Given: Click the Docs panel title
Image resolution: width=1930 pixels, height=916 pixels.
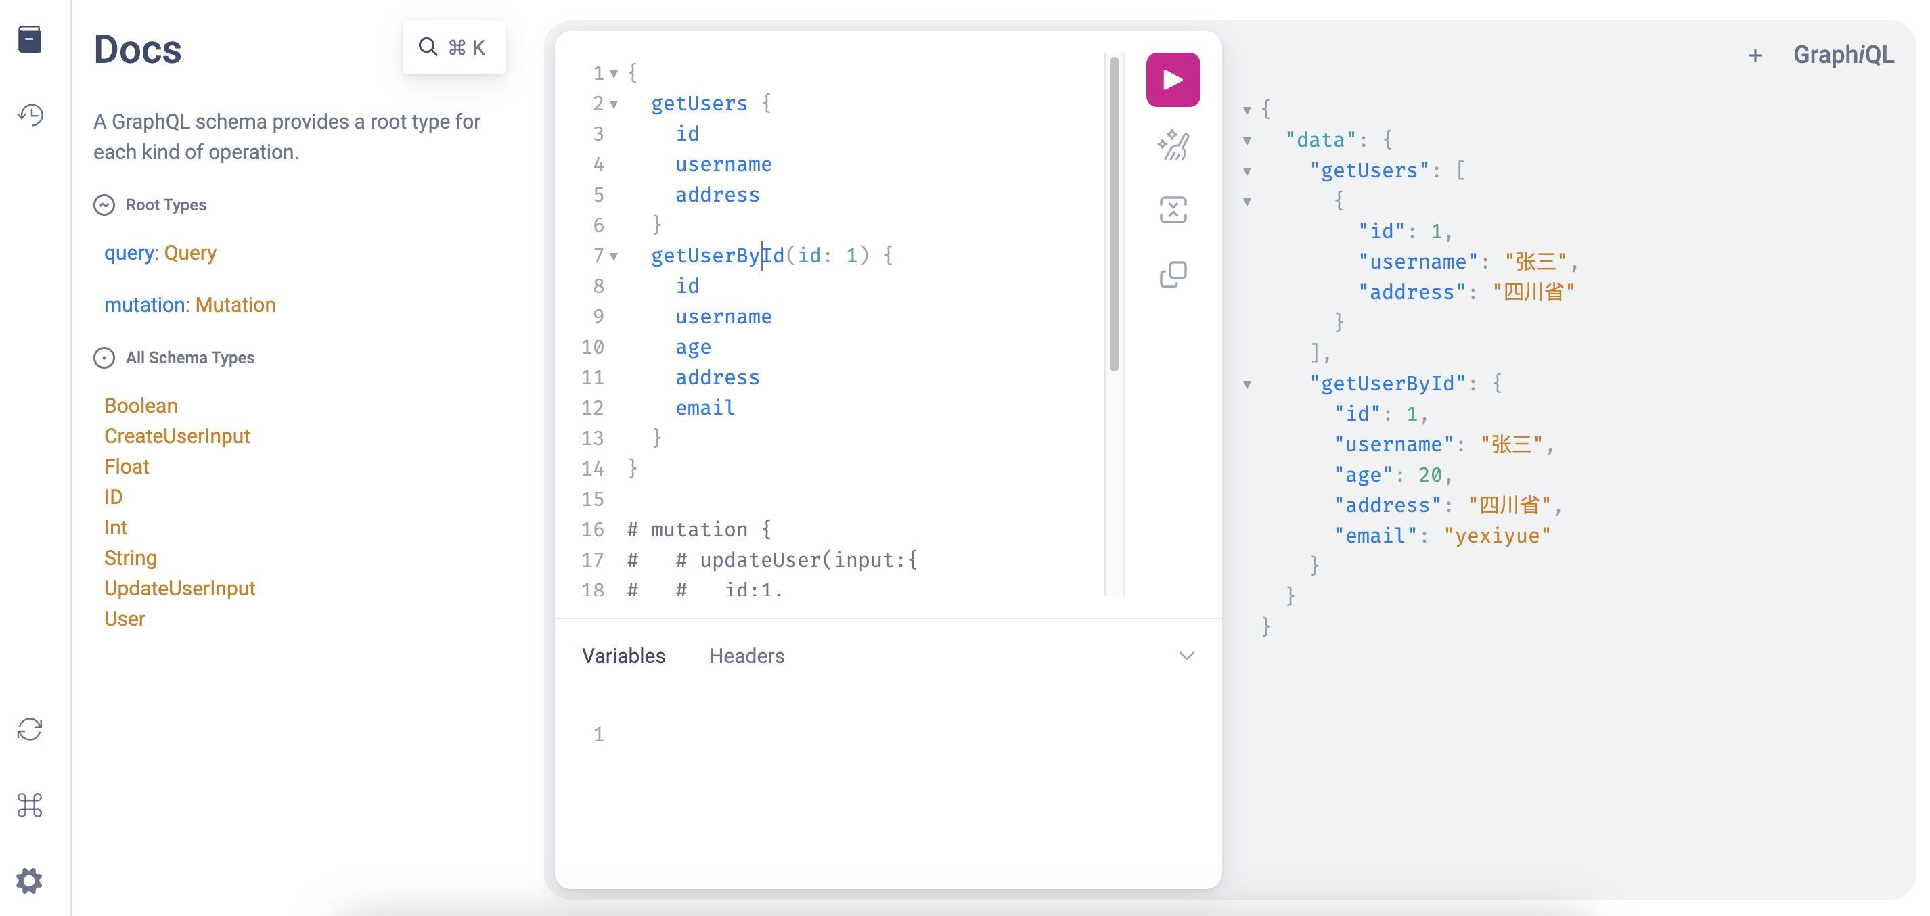Looking at the screenshot, I should (137, 49).
